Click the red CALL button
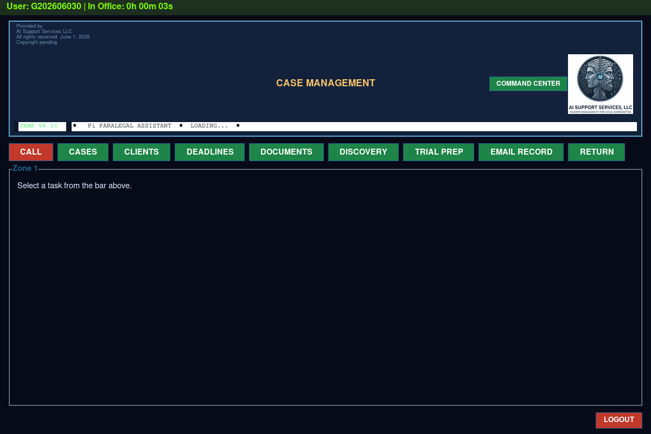Viewport: 651px width, 434px height. click(31, 152)
